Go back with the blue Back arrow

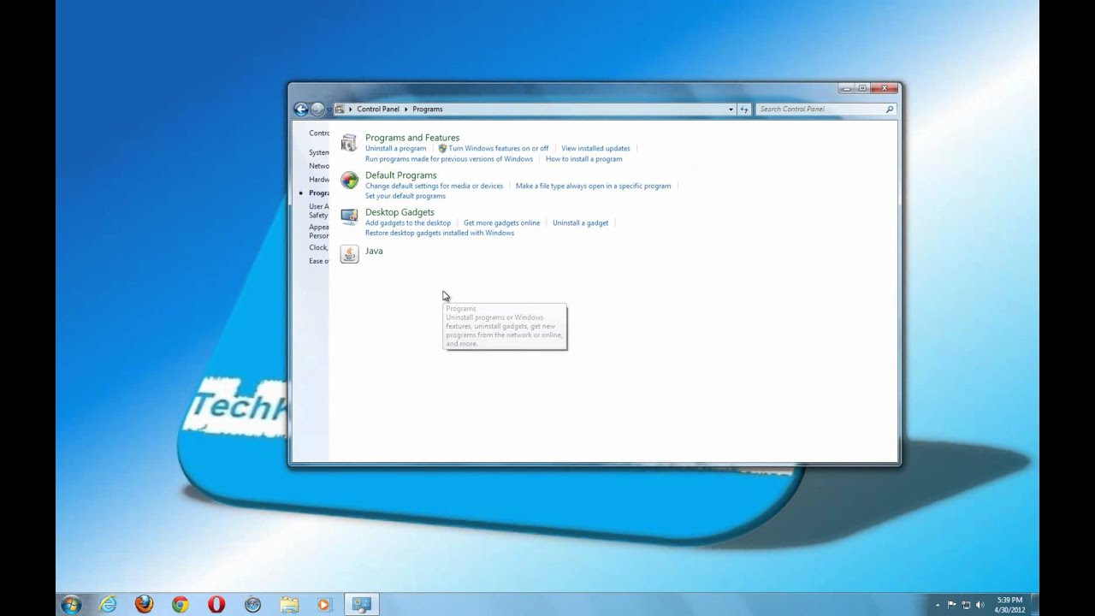pyautogui.click(x=301, y=109)
